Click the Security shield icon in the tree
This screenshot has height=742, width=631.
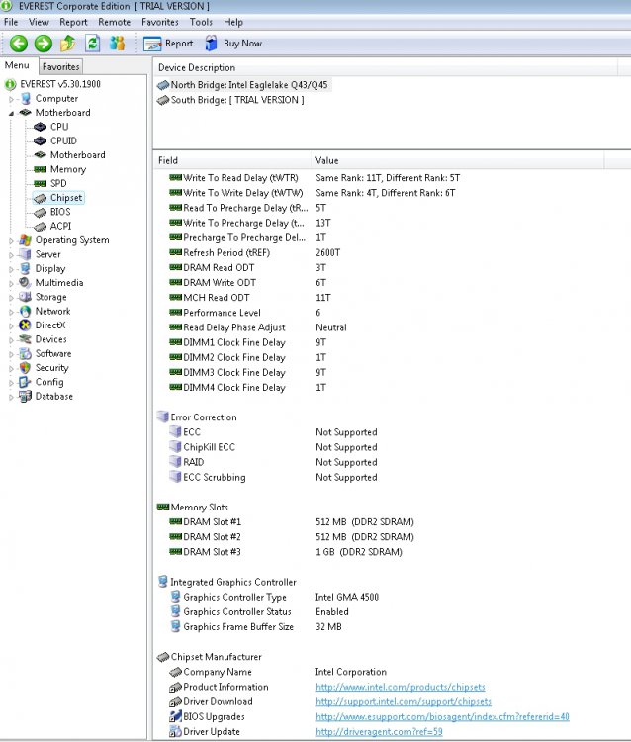click(25, 368)
